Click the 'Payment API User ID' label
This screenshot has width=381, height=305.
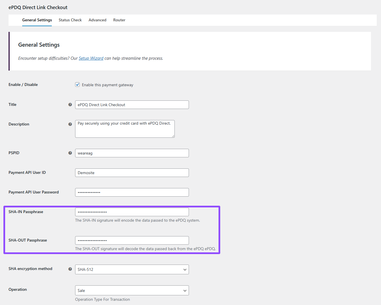[27, 173]
